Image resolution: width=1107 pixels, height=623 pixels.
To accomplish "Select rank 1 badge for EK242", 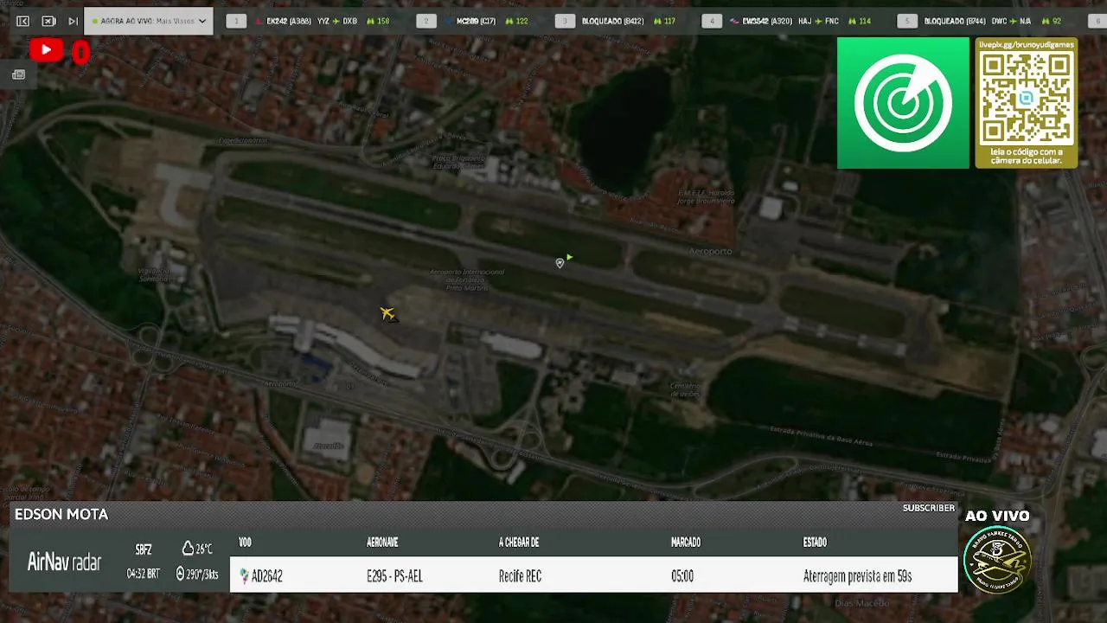I will 236,21.
